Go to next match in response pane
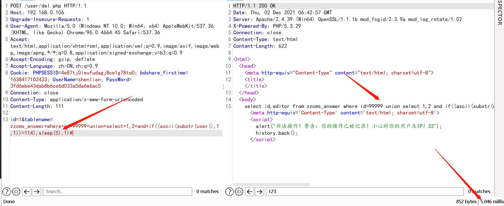The height and width of the screenshot is (206, 504). [260, 192]
